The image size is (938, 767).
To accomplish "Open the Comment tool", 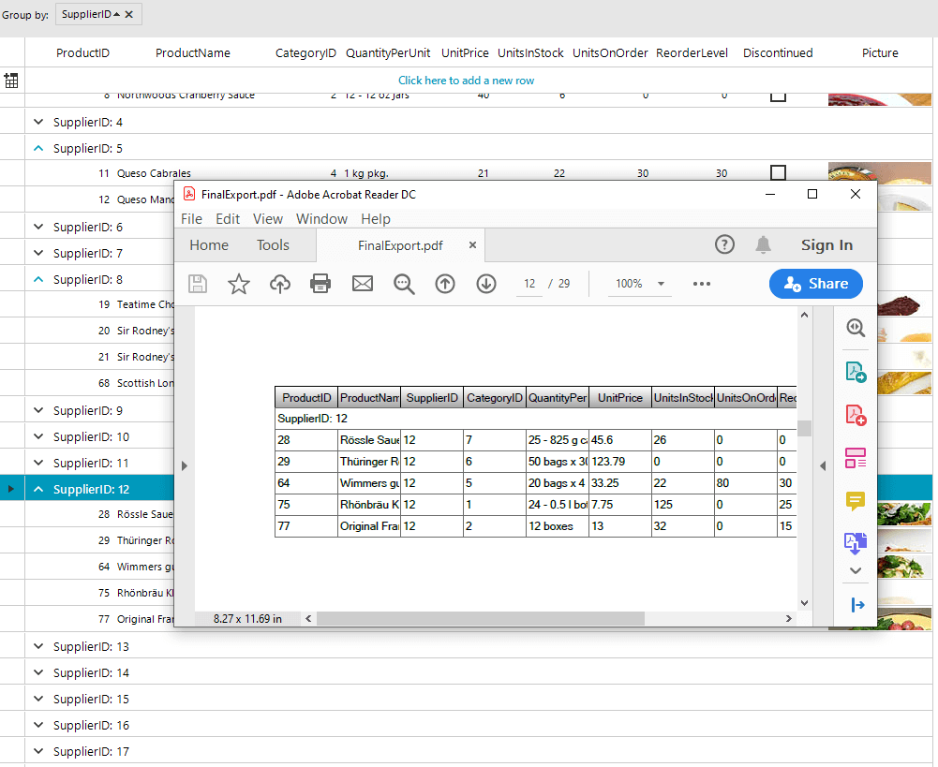I will pyautogui.click(x=855, y=501).
